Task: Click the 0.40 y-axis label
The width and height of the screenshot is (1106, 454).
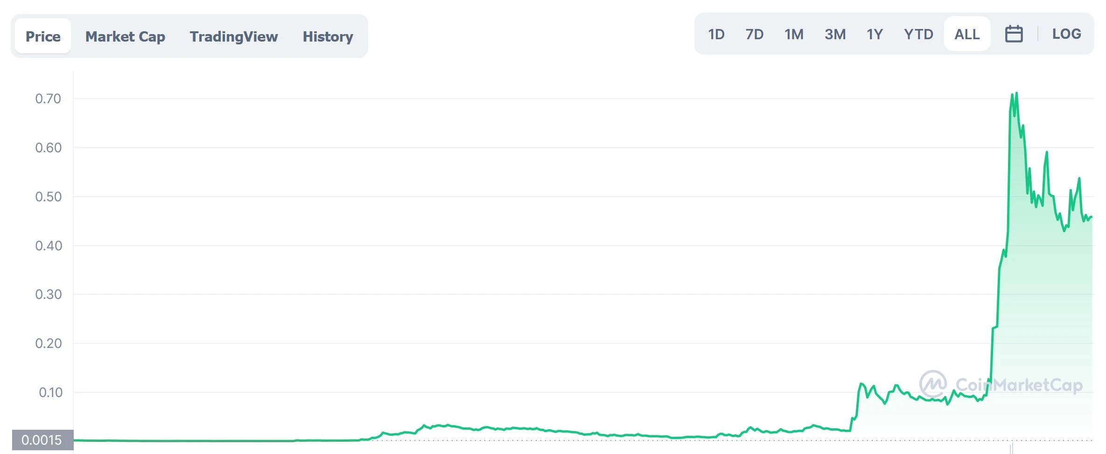Action: pos(48,246)
